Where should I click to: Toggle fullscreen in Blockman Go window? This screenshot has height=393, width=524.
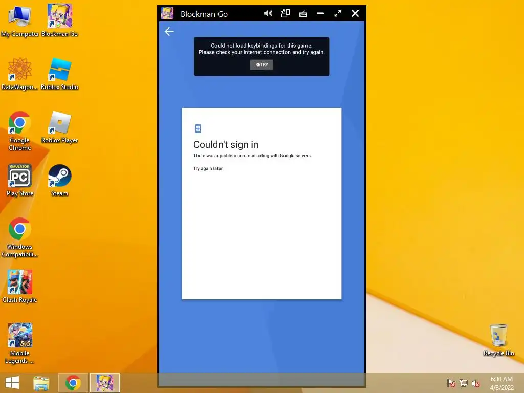[x=338, y=14]
